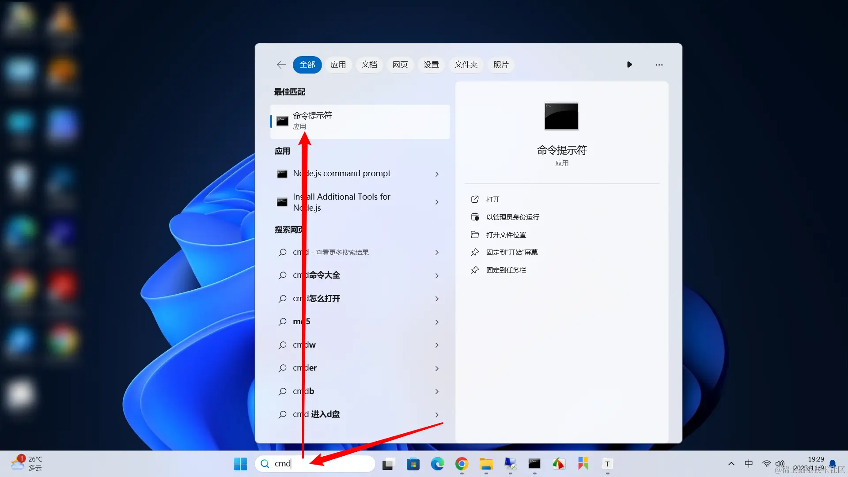Click the Task View taskbar icon
This screenshot has width=848, height=477.
(388, 464)
